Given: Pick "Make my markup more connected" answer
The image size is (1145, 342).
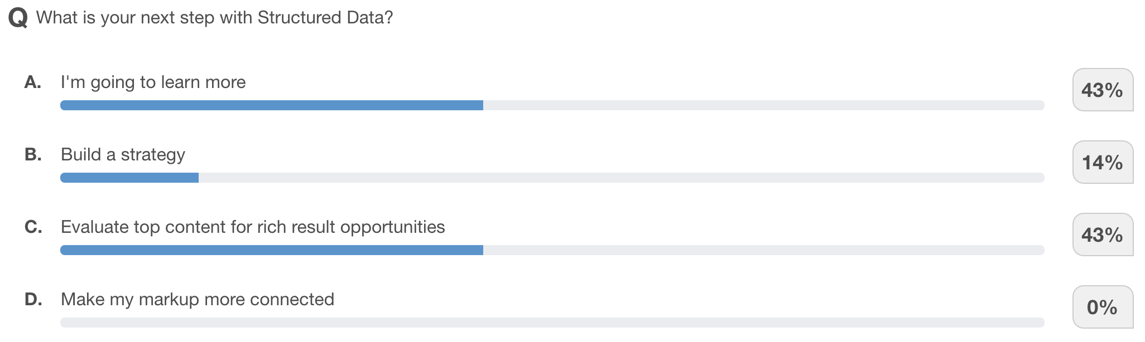Looking at the screenshot, I should coord(198,300).
